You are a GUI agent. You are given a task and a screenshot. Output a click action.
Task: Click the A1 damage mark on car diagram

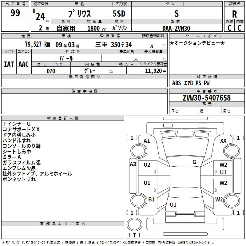[147, 141]
